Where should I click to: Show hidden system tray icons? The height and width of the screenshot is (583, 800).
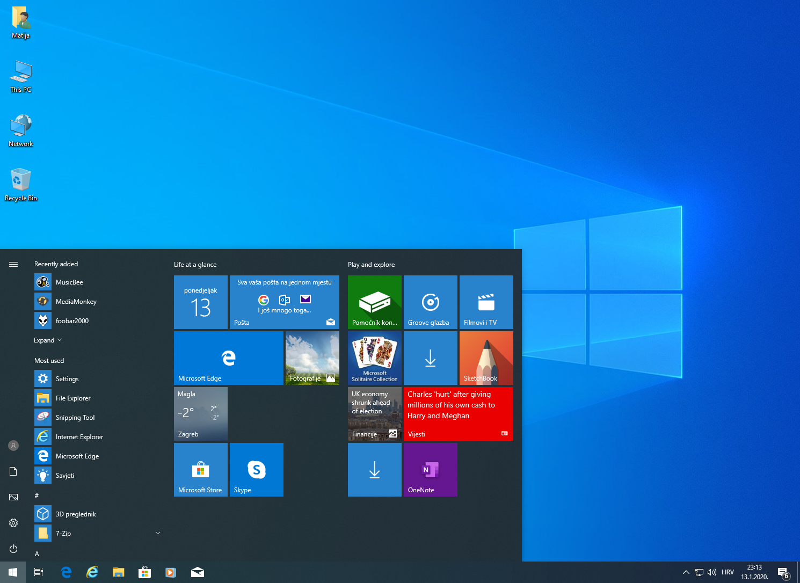(686, 572)
